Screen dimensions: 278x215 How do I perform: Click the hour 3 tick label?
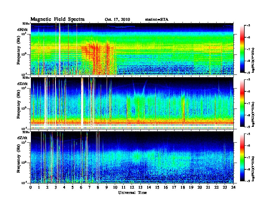pos(56,188)
